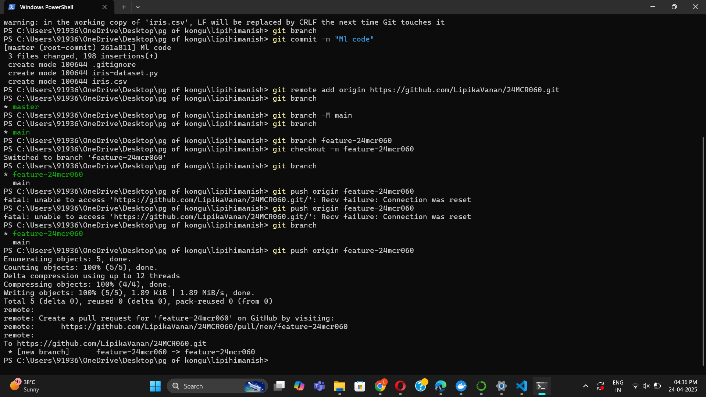This screenshot has height=397, width=706.
Task: Open Microsoft Teams from the taskbar
Action: pos(320,386)
